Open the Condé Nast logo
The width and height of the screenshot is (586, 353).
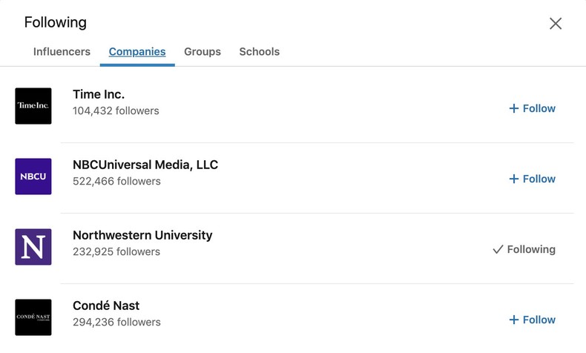[x=33, y=317]
